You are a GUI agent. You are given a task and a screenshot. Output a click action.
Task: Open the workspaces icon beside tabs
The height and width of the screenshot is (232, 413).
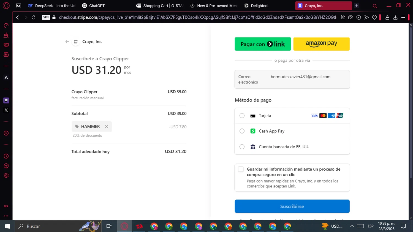(x=18, y=6)
